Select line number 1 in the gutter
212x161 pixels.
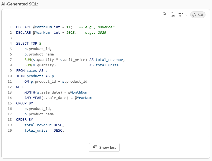coord(11,27)
